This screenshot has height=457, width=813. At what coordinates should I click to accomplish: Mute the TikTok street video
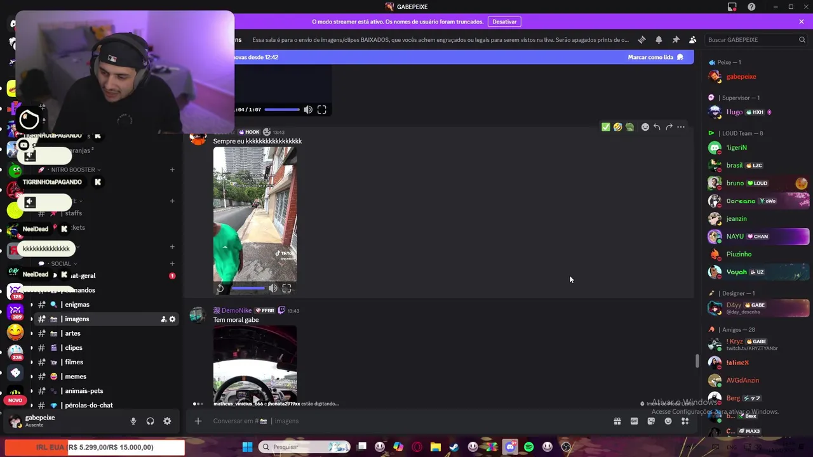pos(273,288)
